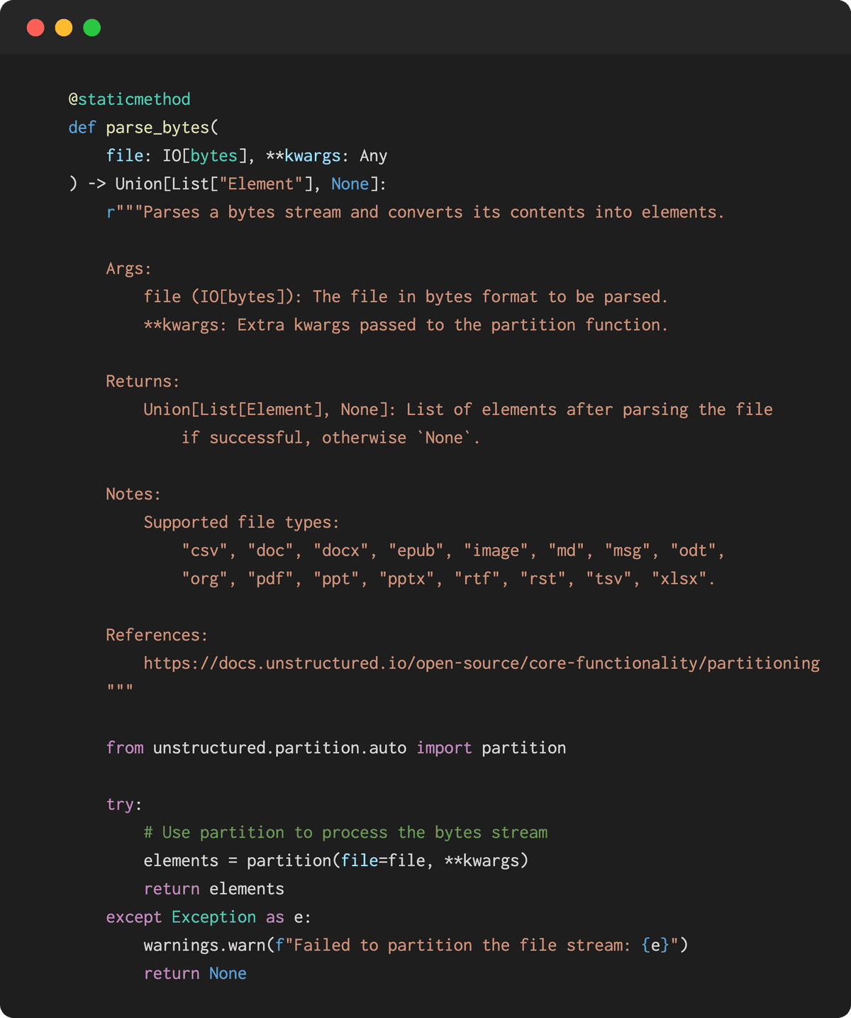Click the Returns: heading in docstring
The image size is (851, 1018).
(x=143, y=382)
